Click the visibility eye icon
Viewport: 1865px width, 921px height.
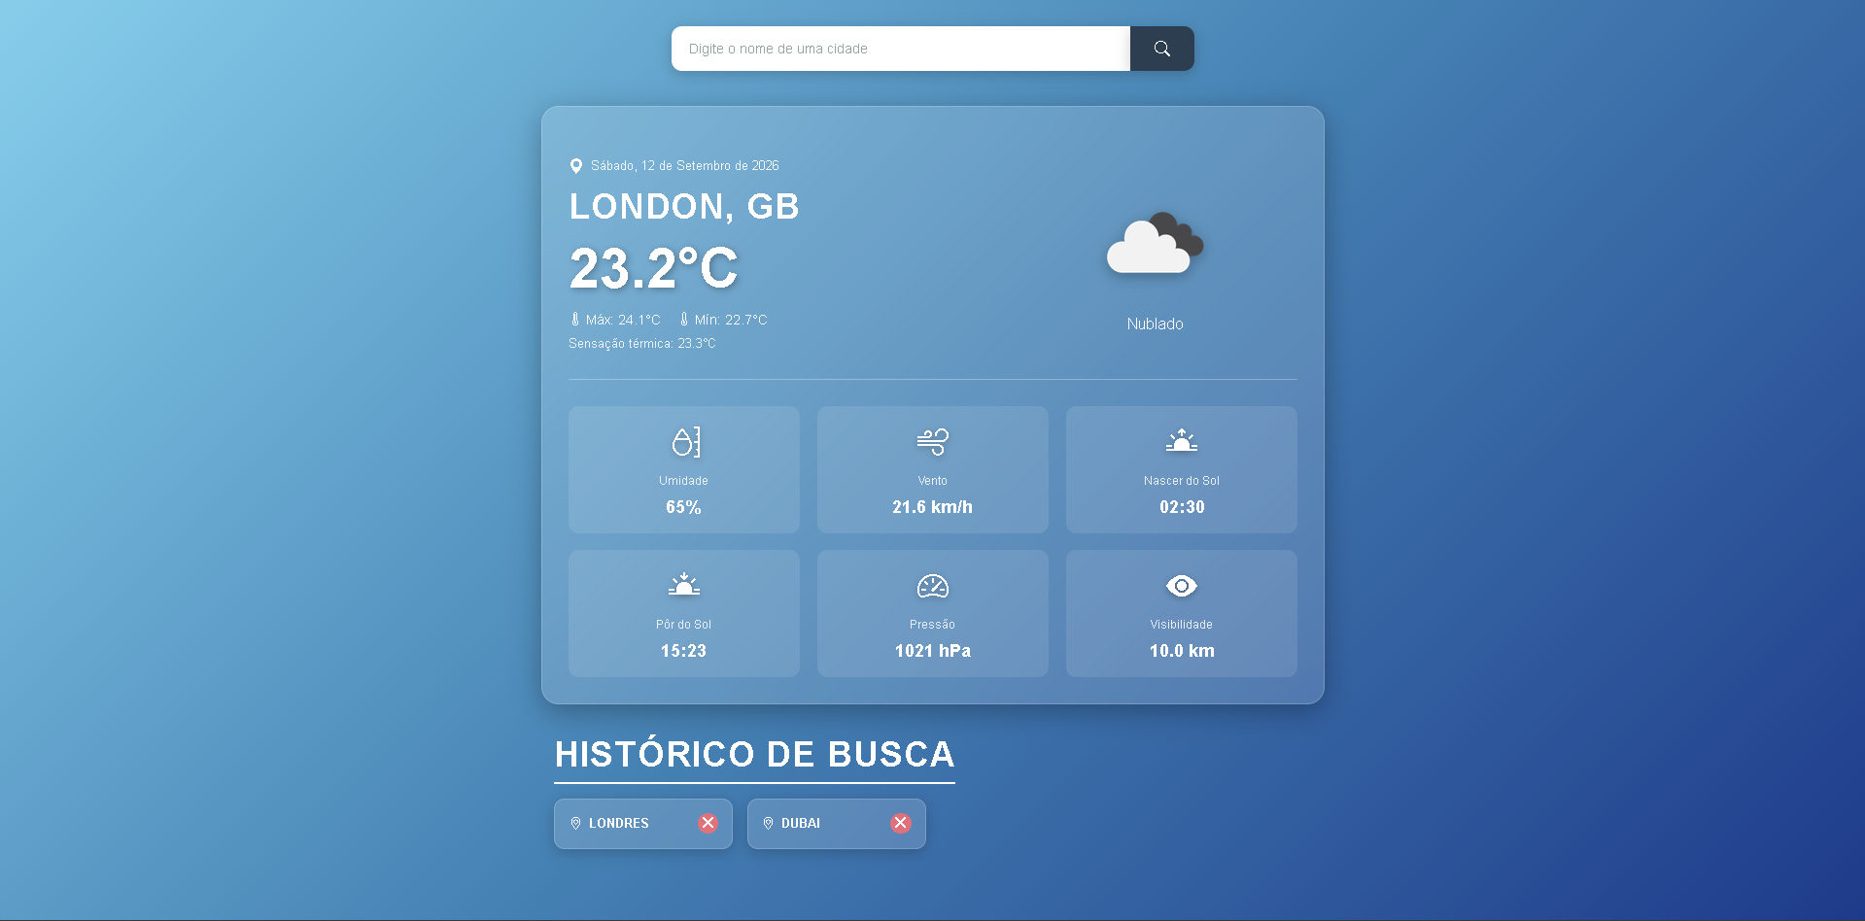click(x=1182, y=586)
